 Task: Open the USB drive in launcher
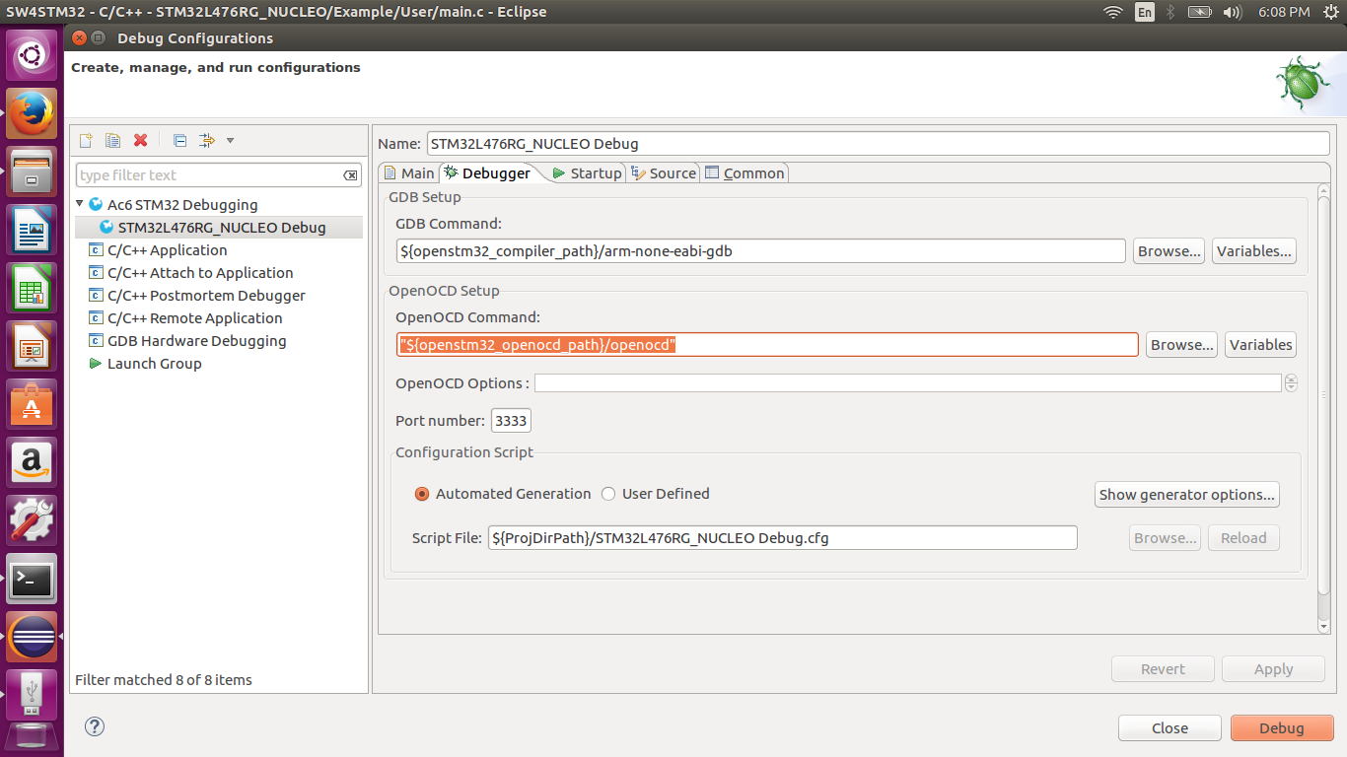[x=32, y=695]
